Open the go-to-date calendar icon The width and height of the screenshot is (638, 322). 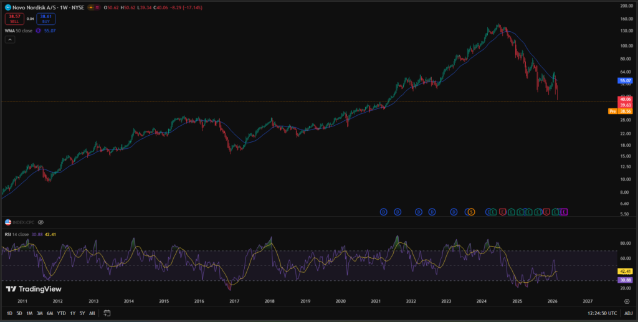[107, 313]
